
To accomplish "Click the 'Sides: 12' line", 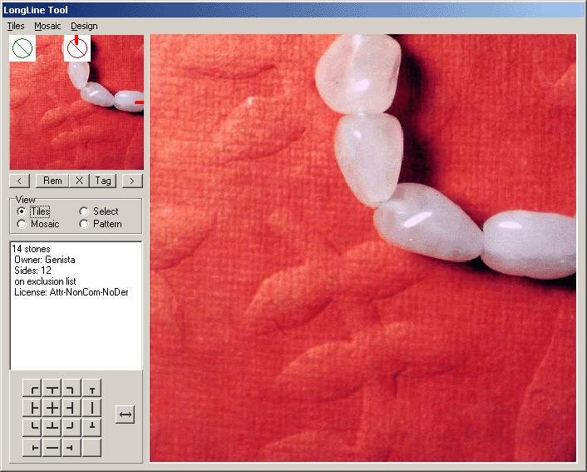I will (32, 271).
